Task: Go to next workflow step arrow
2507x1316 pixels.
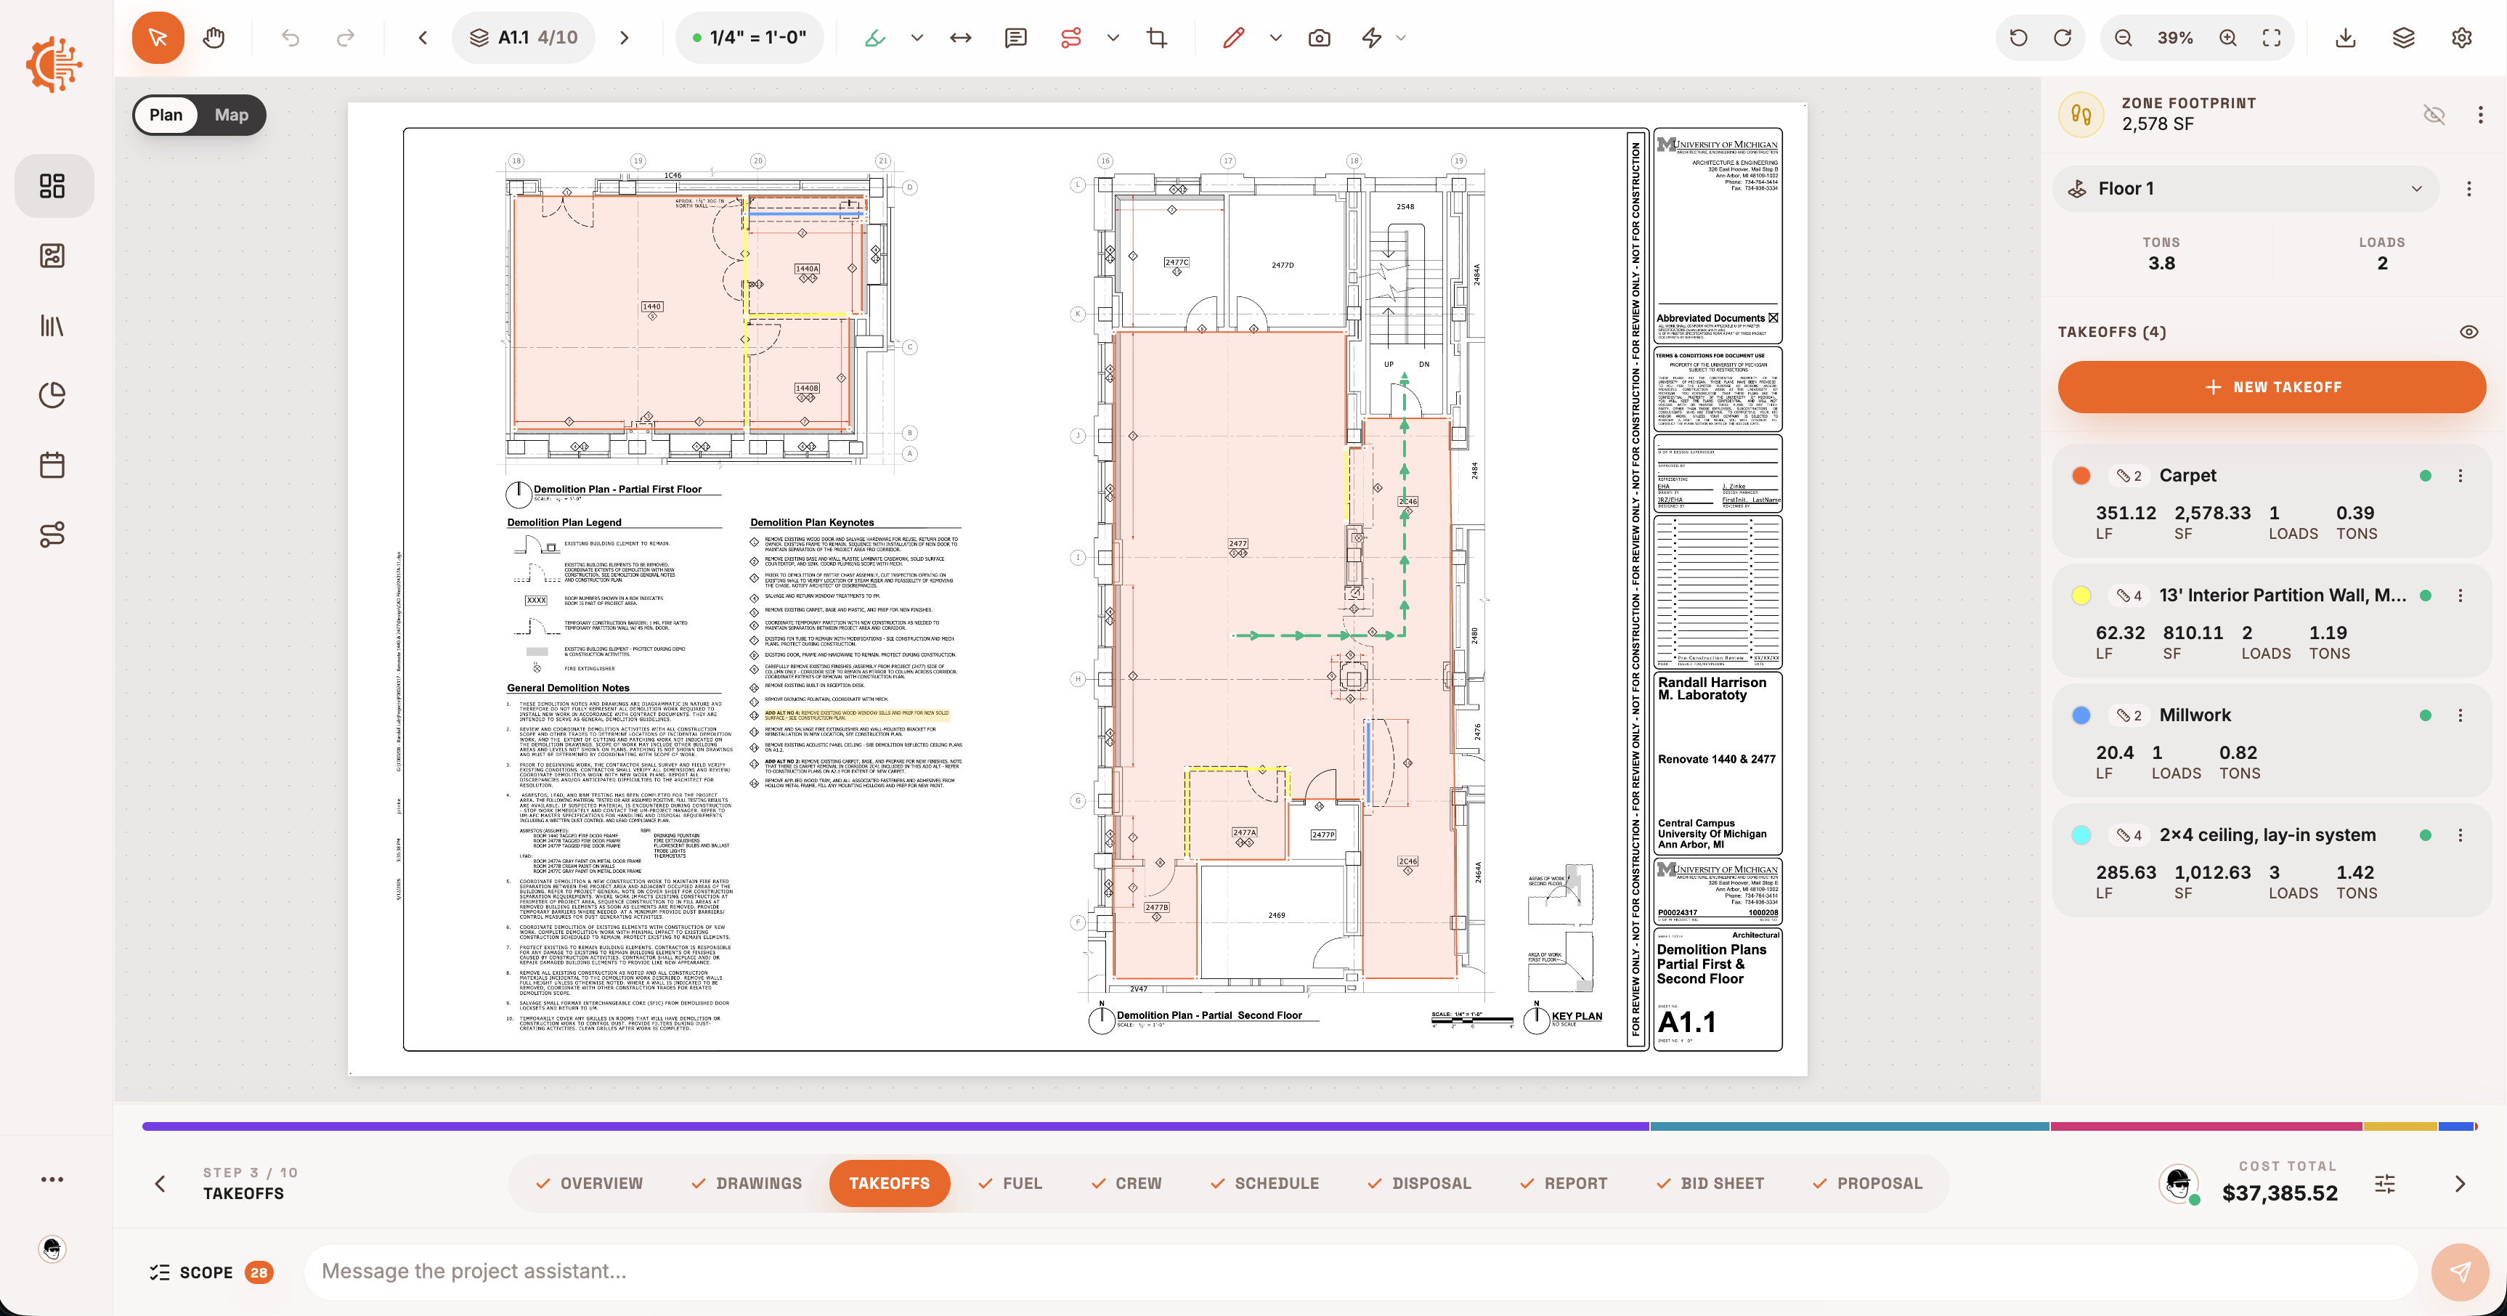Action: click(x=2461, y=1184)
